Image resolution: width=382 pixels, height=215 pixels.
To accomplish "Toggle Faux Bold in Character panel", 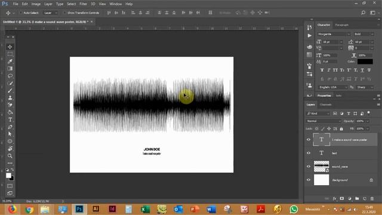I will [x=322, y=70].
